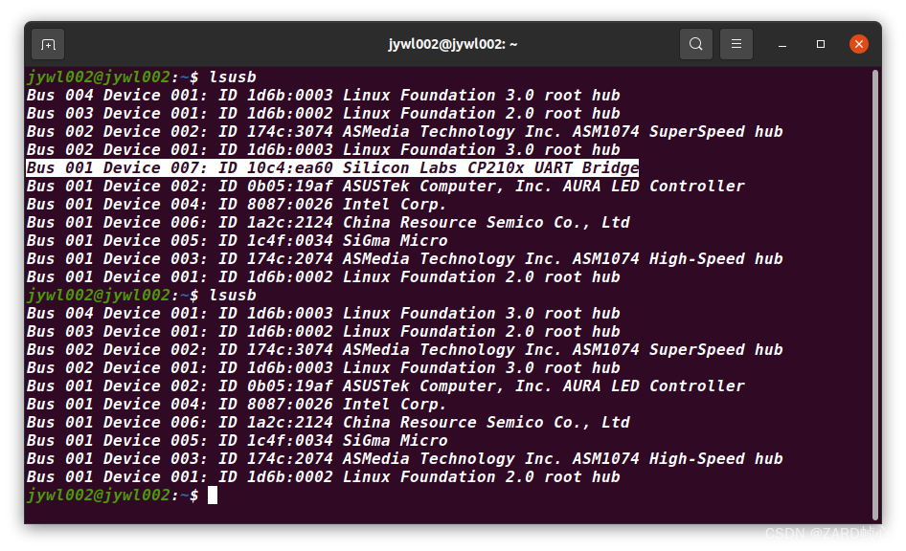Open the terminal search tool
906x551 pixels.
(695, 44)
